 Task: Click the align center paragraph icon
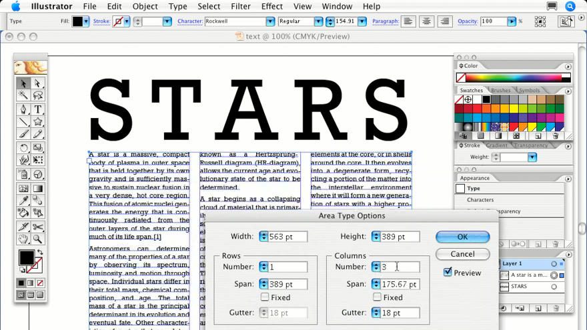pyautogui.click(x=427, y=21)
